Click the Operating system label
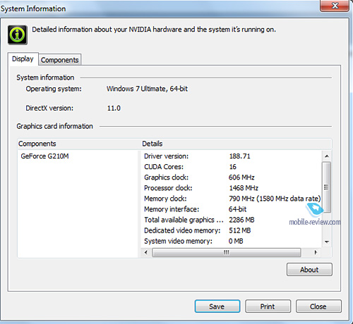Screen dimensions: 353x324 (54, 89)
